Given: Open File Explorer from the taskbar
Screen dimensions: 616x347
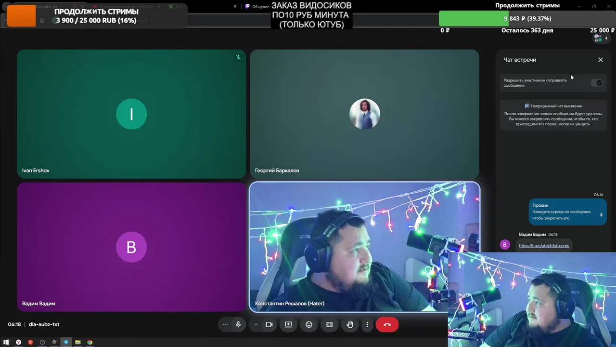Looking at the screenshot, I should [x=78, y=342].
